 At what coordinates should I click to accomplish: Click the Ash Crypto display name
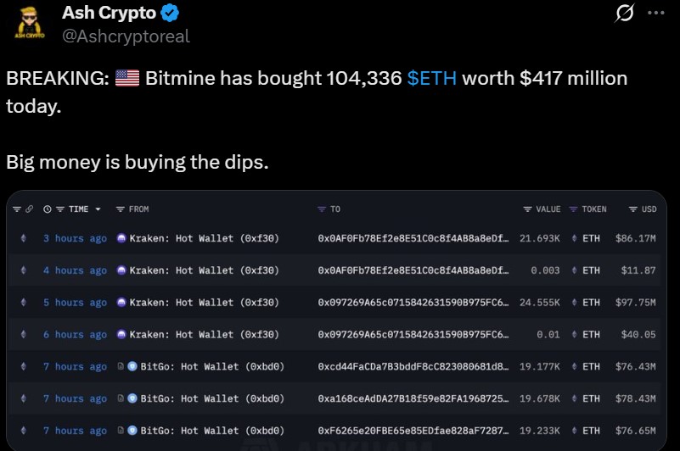click(x=110, y=14)
